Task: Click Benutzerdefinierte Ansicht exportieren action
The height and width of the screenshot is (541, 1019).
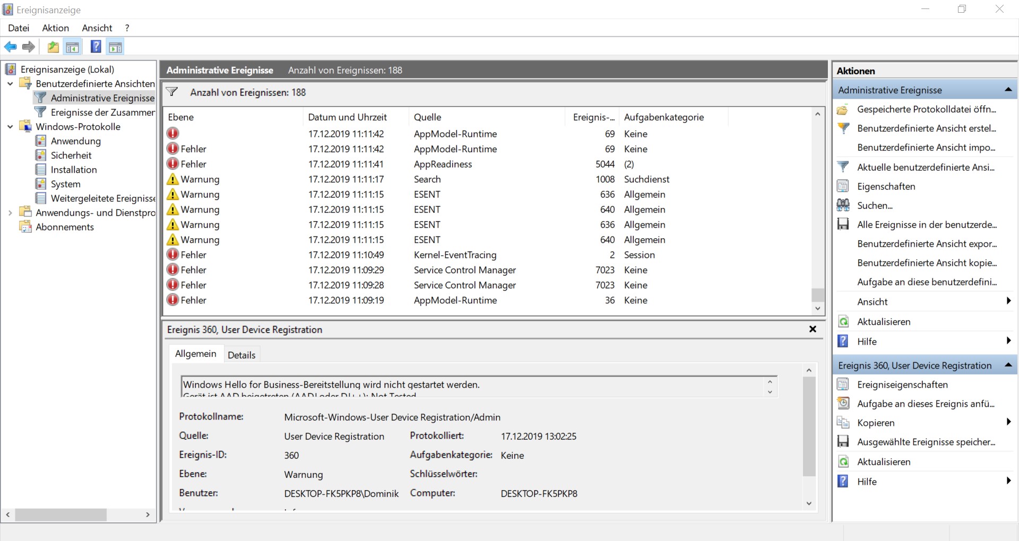Action: click(x=926, y=244)
